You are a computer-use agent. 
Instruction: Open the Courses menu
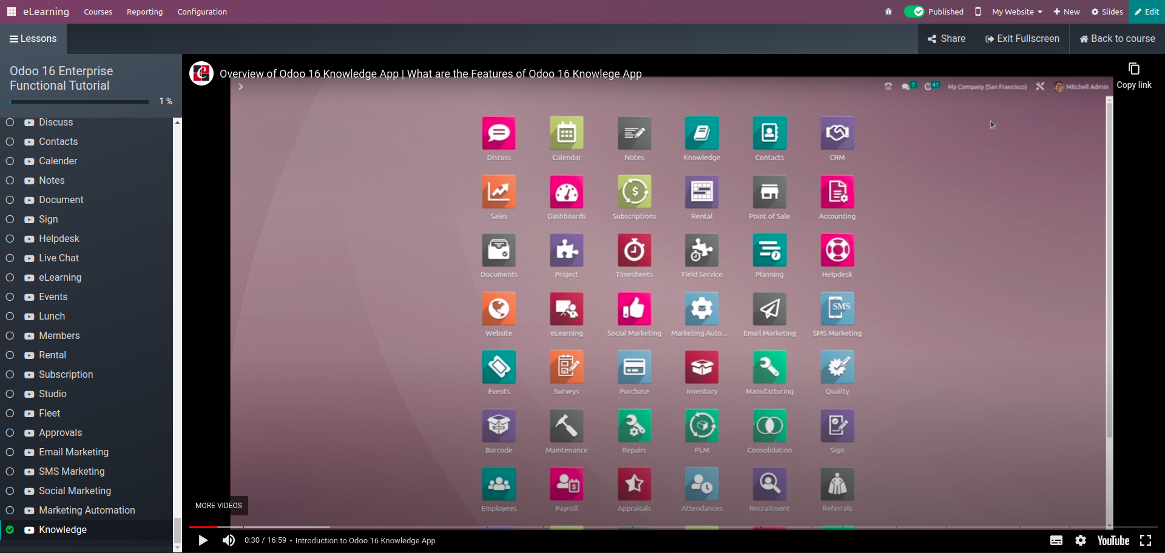pyautogui.click(x=98, y=12)
